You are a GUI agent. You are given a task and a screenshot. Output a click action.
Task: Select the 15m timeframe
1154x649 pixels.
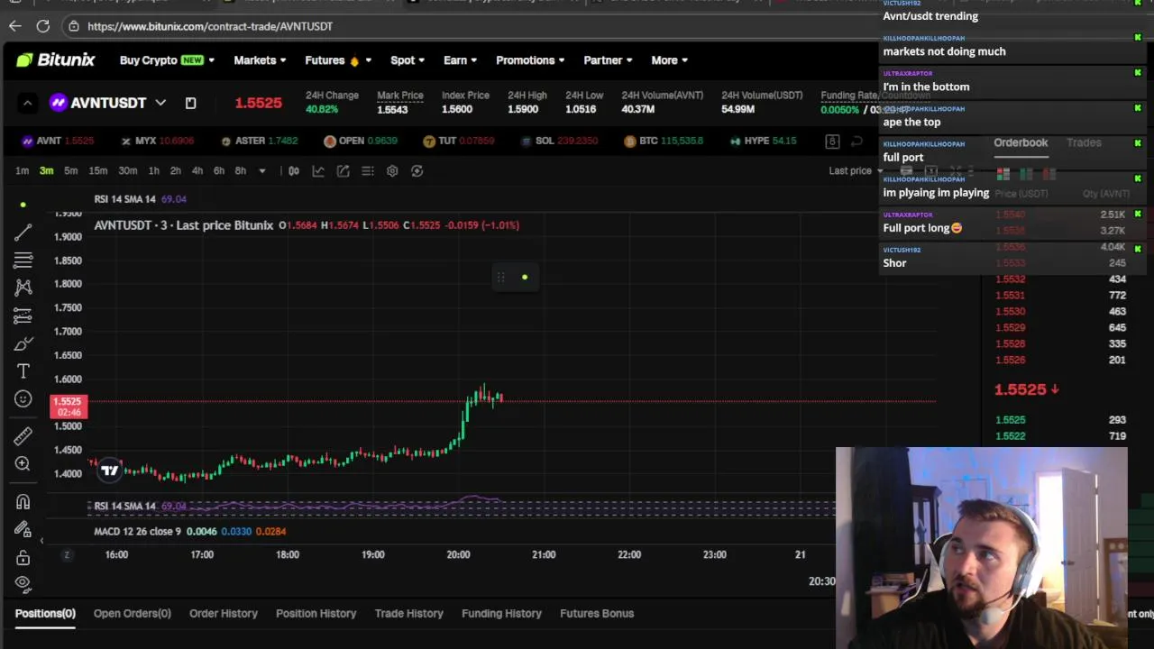(97, 170)
